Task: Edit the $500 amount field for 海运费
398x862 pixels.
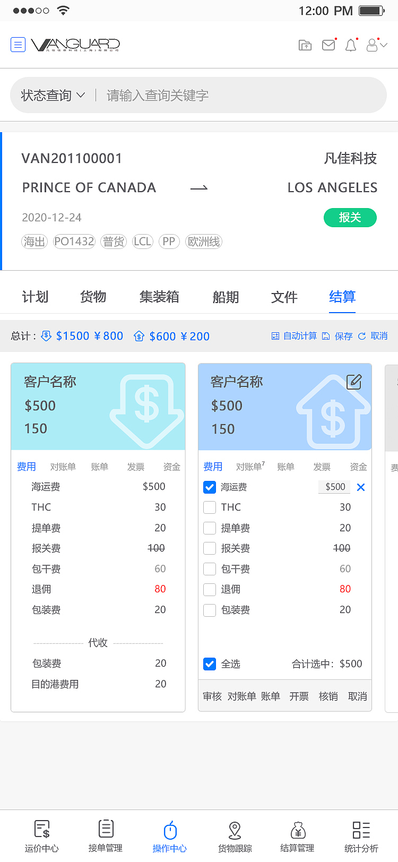Action: tap(334, 487)
